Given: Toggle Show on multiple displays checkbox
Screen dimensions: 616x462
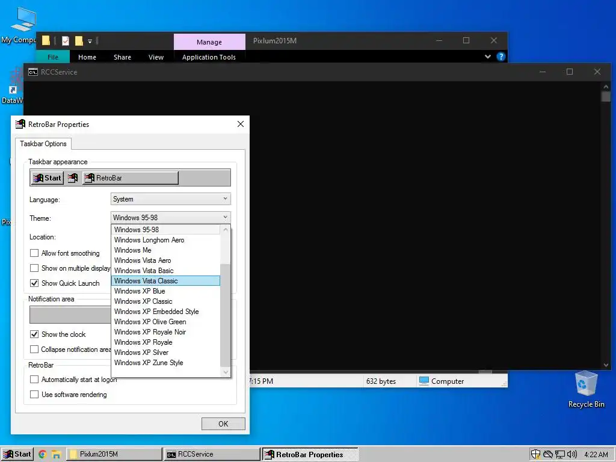Looking at the screenshot, I should (34, 268).
